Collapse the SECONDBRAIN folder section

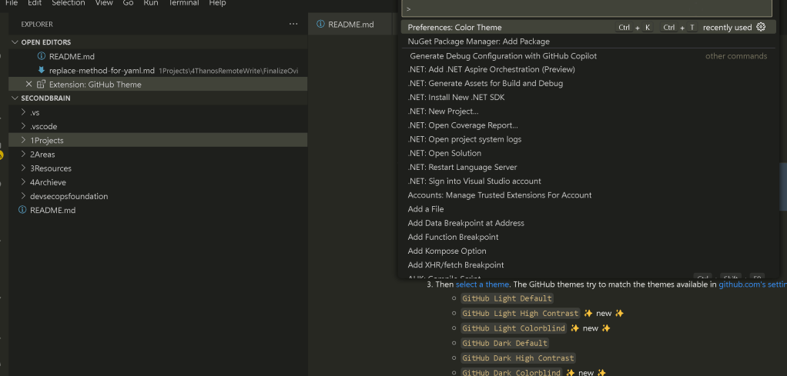coord(15,98)
